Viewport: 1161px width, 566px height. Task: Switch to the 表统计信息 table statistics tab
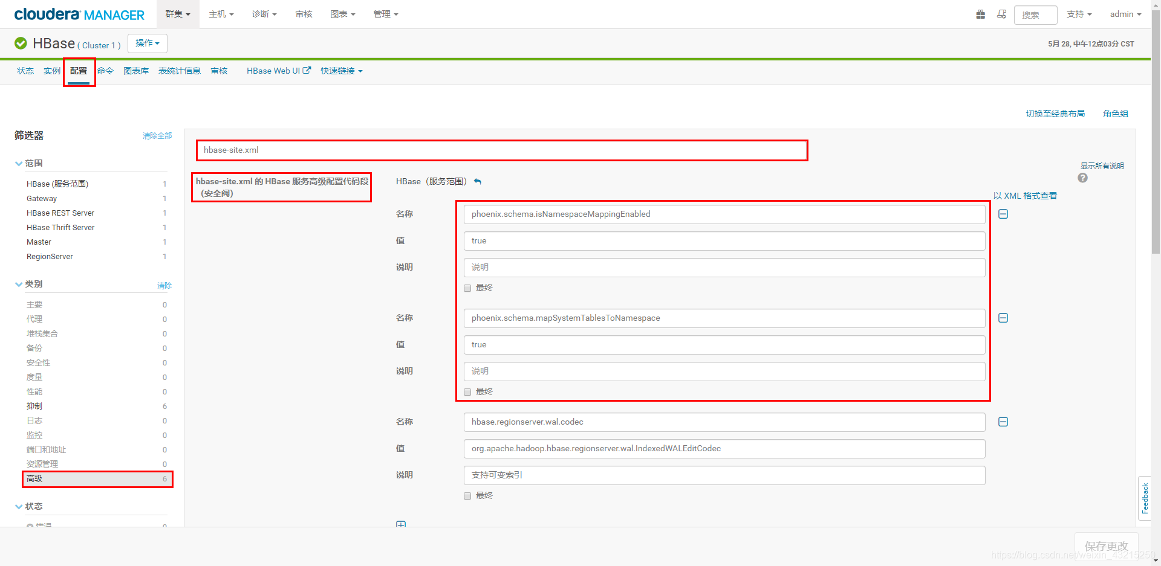pyautogui.click(x=180, y=71)
